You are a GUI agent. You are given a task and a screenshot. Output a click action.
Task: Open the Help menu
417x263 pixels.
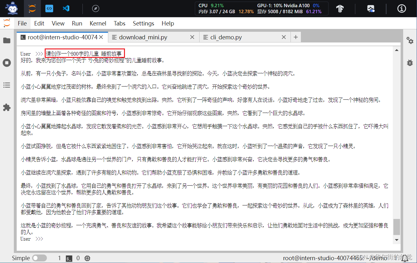click(168, 23)
